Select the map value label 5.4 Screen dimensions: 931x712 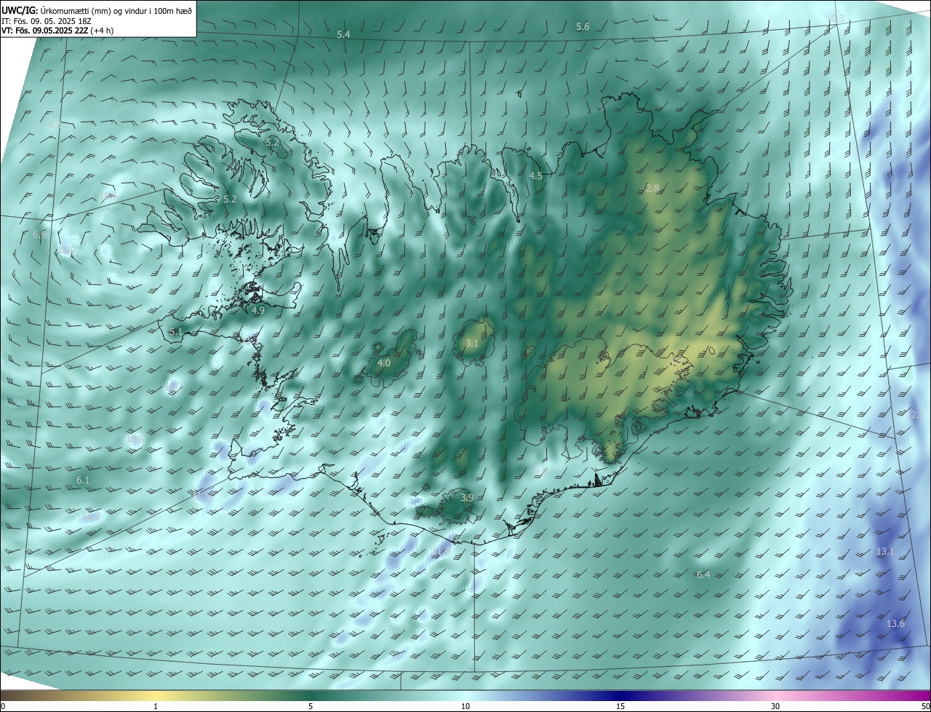pos(343,35)
